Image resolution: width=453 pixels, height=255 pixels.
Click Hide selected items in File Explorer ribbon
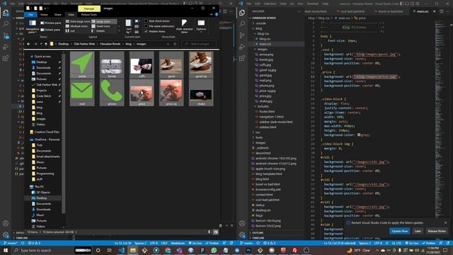(184, 26)
